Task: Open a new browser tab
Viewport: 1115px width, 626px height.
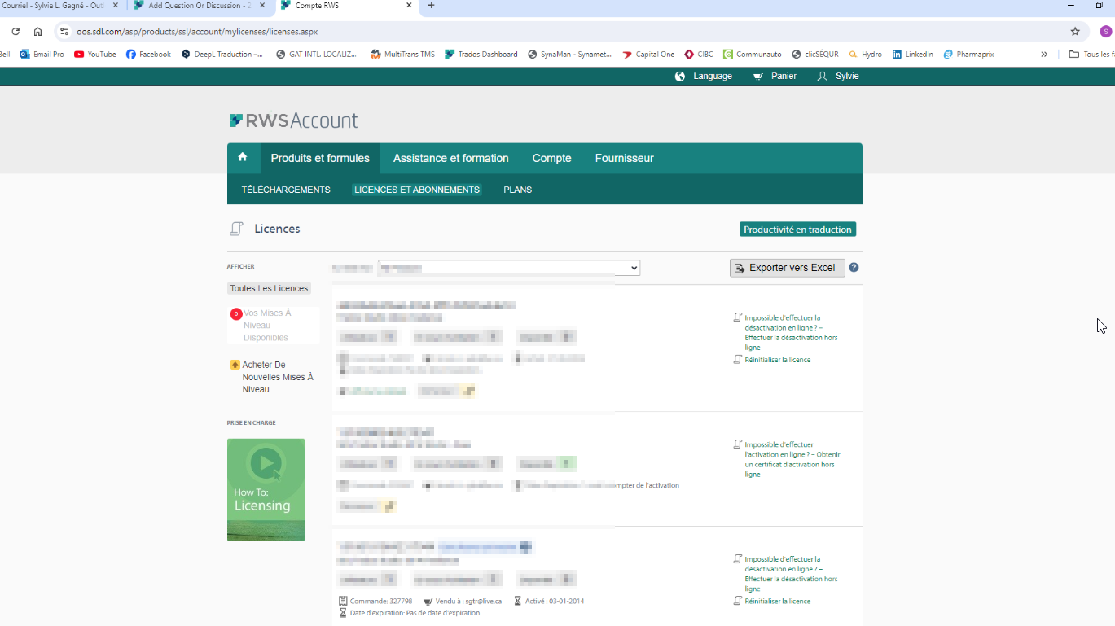Action: click(431, 6)
